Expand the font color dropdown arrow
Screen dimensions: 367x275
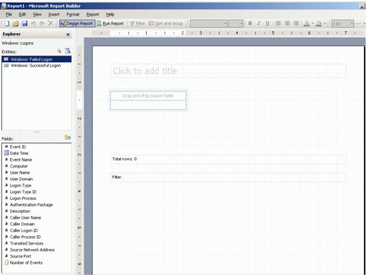(x=312, y=23)
